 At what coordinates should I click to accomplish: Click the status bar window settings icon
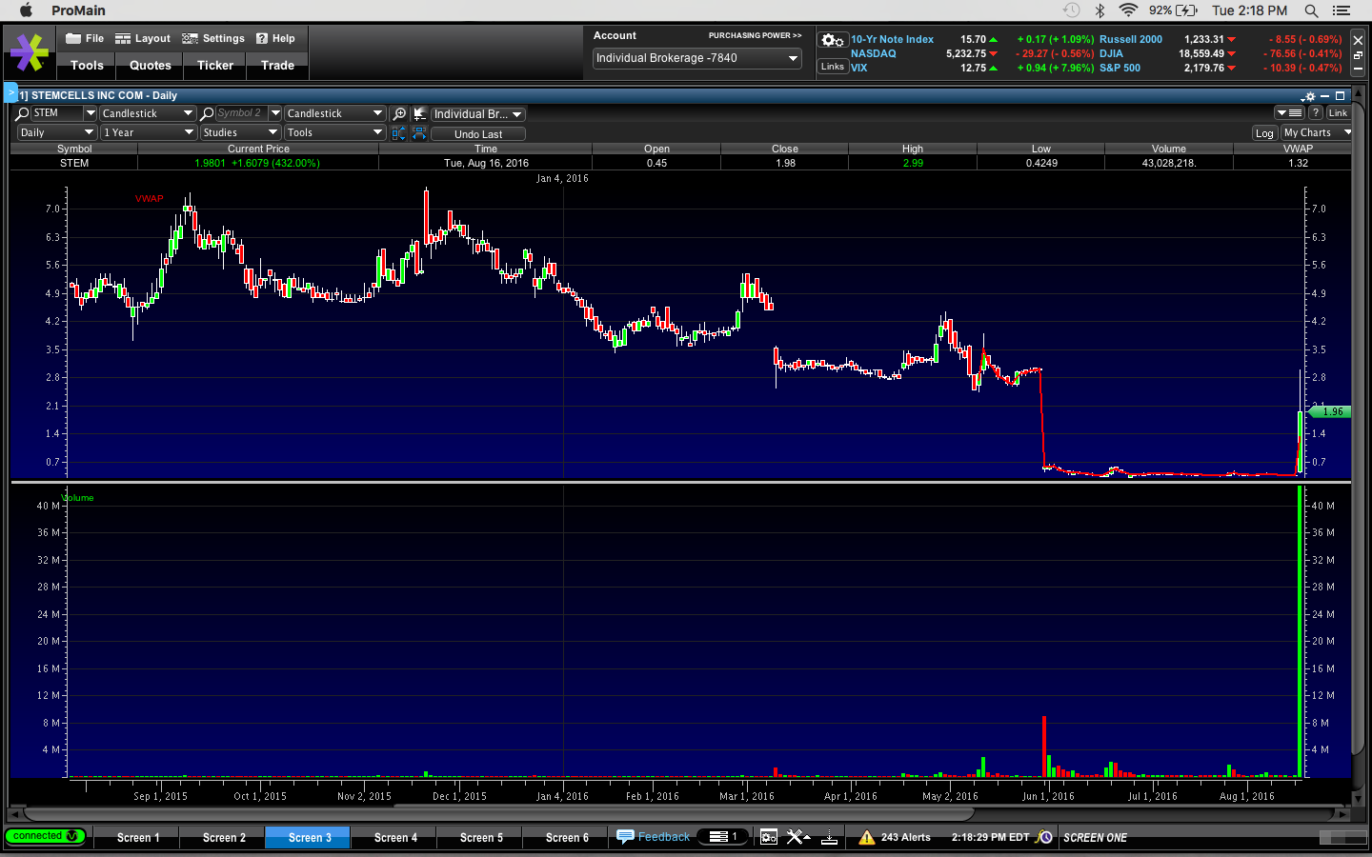769,837
